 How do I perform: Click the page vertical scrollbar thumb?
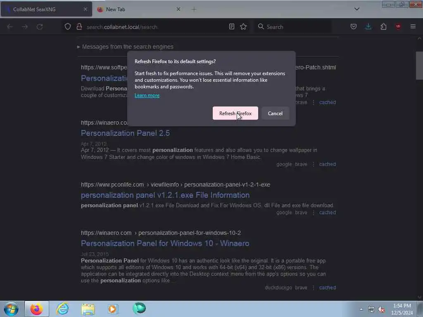pos(419,66)
